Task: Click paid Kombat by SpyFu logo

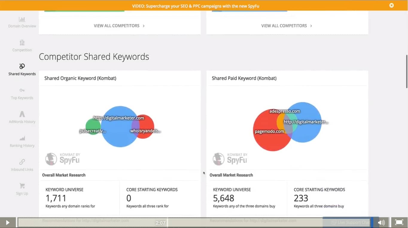Action: click(230, 159)
